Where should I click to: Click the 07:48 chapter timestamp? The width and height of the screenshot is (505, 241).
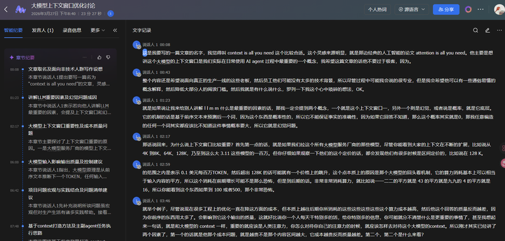pos(15,226)
